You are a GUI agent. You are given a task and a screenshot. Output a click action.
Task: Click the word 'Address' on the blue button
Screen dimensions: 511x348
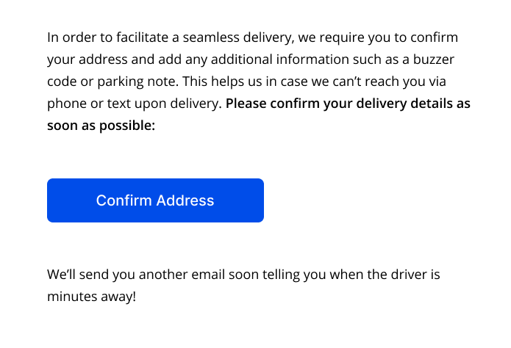[x=185, y=200]
